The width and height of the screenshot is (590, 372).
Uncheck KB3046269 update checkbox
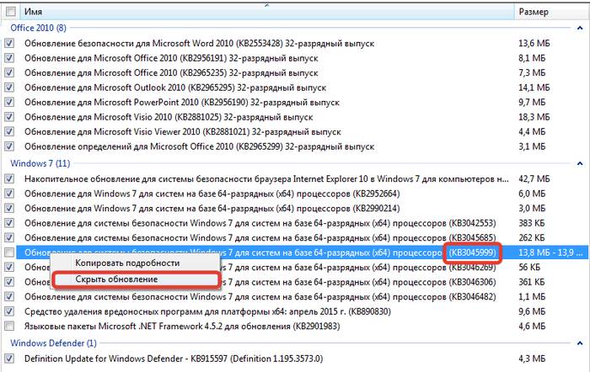point(9,267)
